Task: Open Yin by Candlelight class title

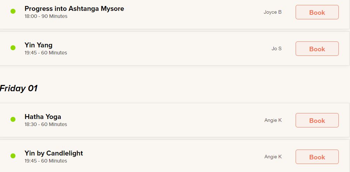Action: 54,153
